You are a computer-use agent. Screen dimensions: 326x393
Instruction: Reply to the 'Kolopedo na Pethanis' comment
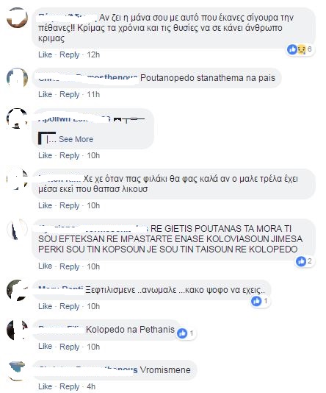69,347
